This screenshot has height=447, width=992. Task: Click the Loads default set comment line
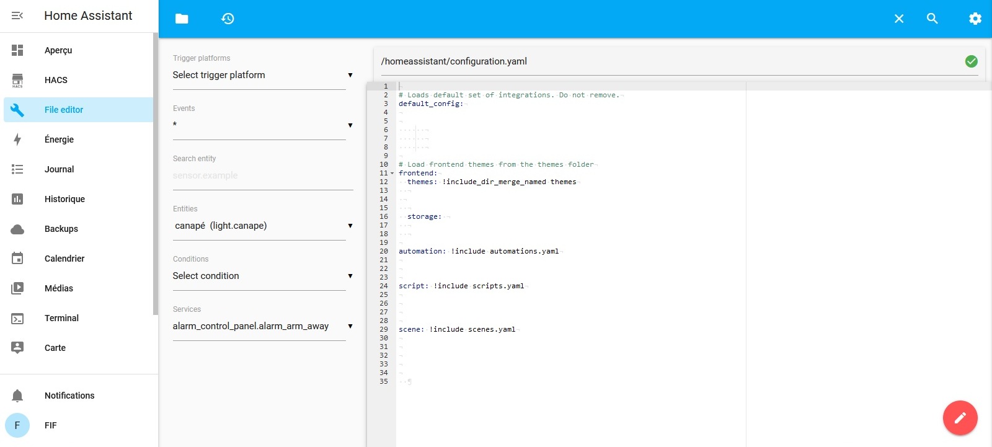[x=509, y=95]
